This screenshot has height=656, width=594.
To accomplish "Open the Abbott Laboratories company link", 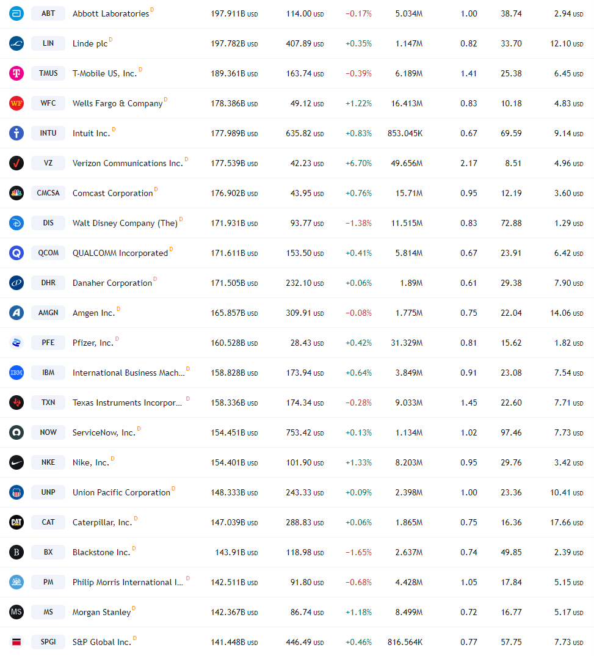I will click(x=110, y=14).
